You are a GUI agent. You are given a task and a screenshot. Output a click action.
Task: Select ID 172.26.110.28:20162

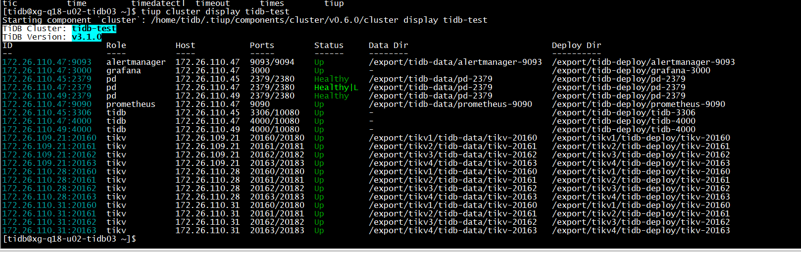tap(50, 189)
